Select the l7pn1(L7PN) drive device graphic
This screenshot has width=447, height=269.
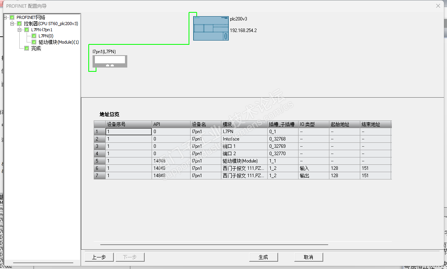point(110,61)
